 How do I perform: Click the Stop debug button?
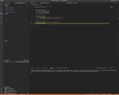pyautogui.click(x=77, y=3)
